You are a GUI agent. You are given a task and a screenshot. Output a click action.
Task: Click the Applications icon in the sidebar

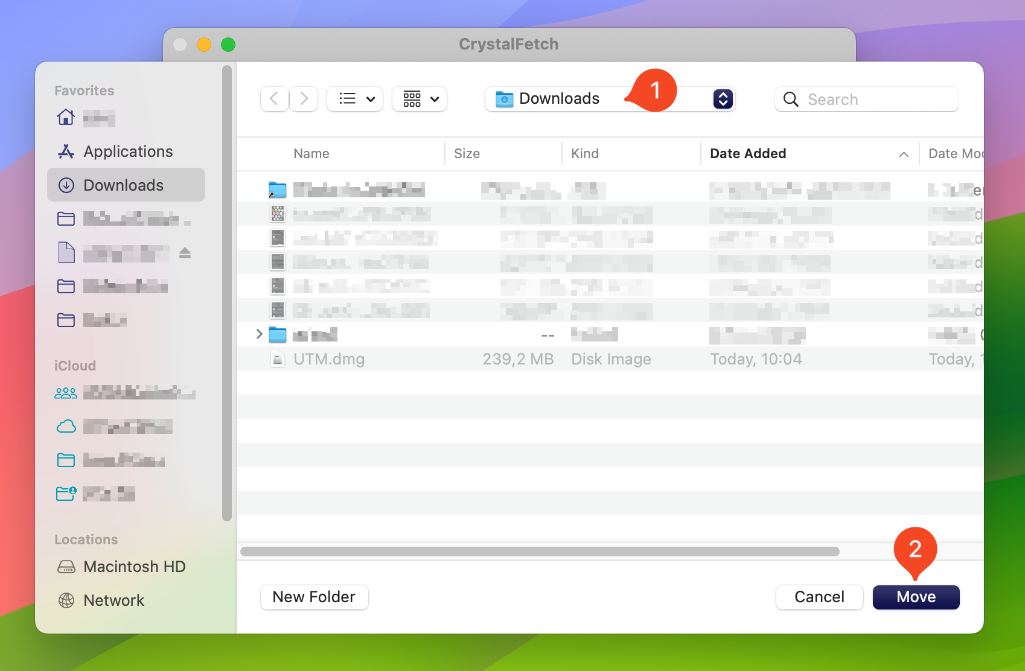(66, 151)
